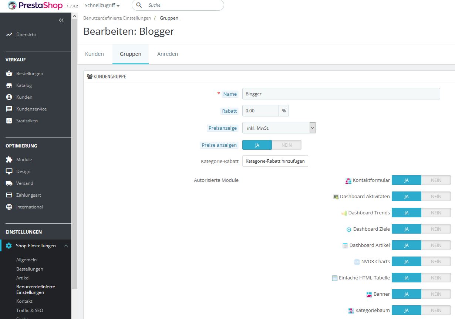The image size is (455, 319).
Task: Click the Kunden person icon
Action: click(x=9, y=97)
